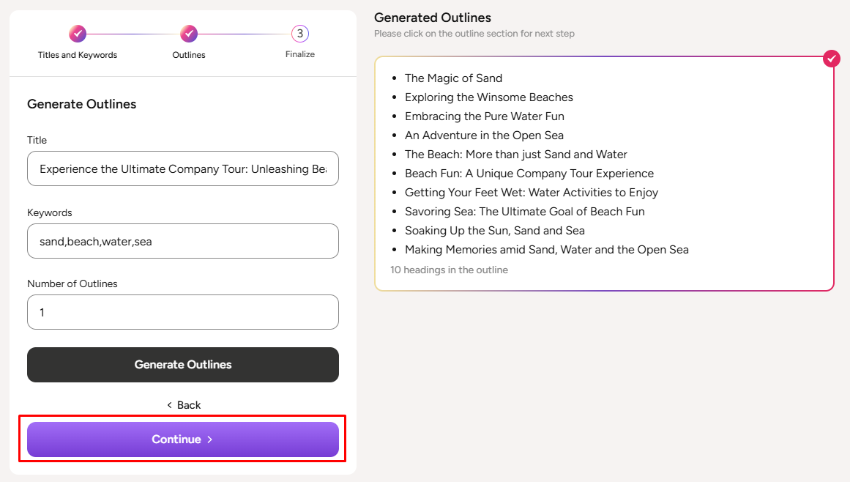Click the purple Continue button
This screenshot has height=482, width=850.
click(183, 440)
